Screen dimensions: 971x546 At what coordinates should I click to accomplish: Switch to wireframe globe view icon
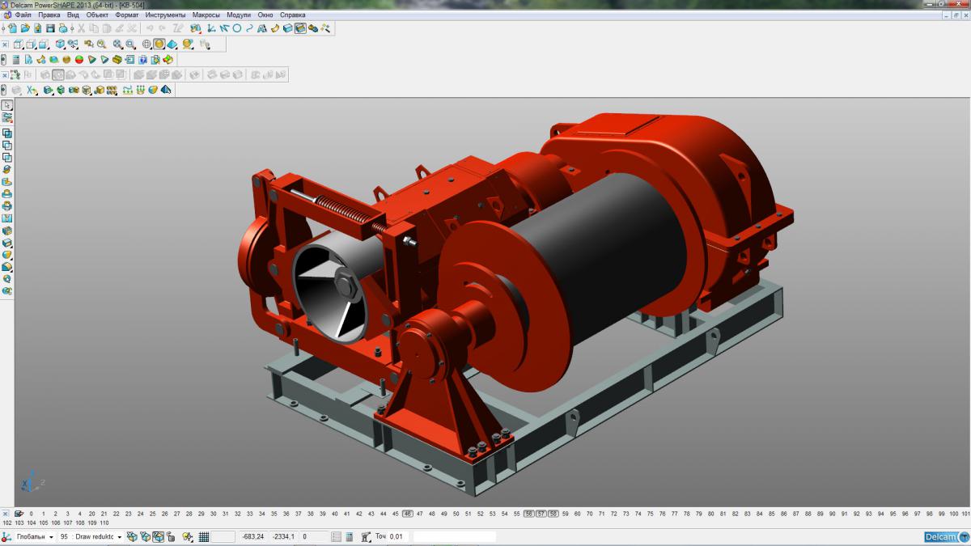146,44
